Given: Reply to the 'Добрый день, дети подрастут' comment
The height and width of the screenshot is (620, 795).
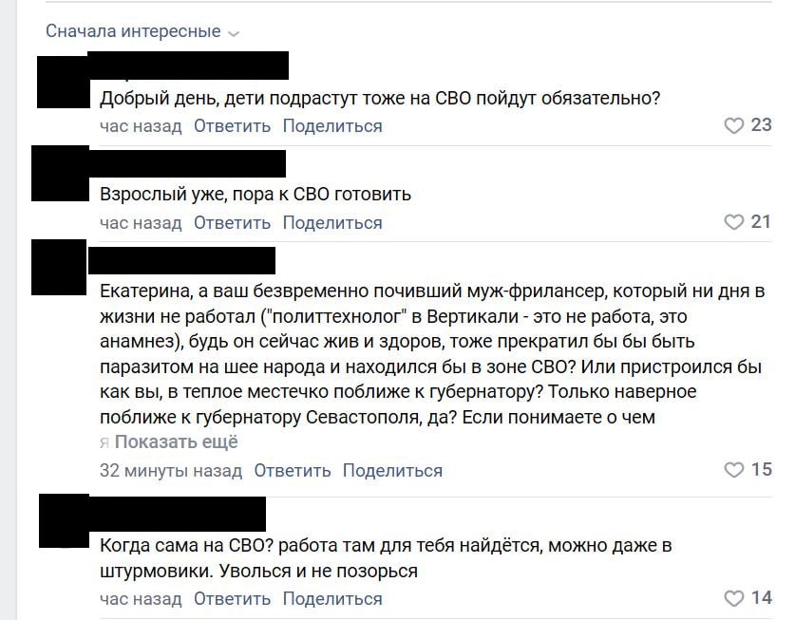Looking at the screenshot, I should coord(232,126).
